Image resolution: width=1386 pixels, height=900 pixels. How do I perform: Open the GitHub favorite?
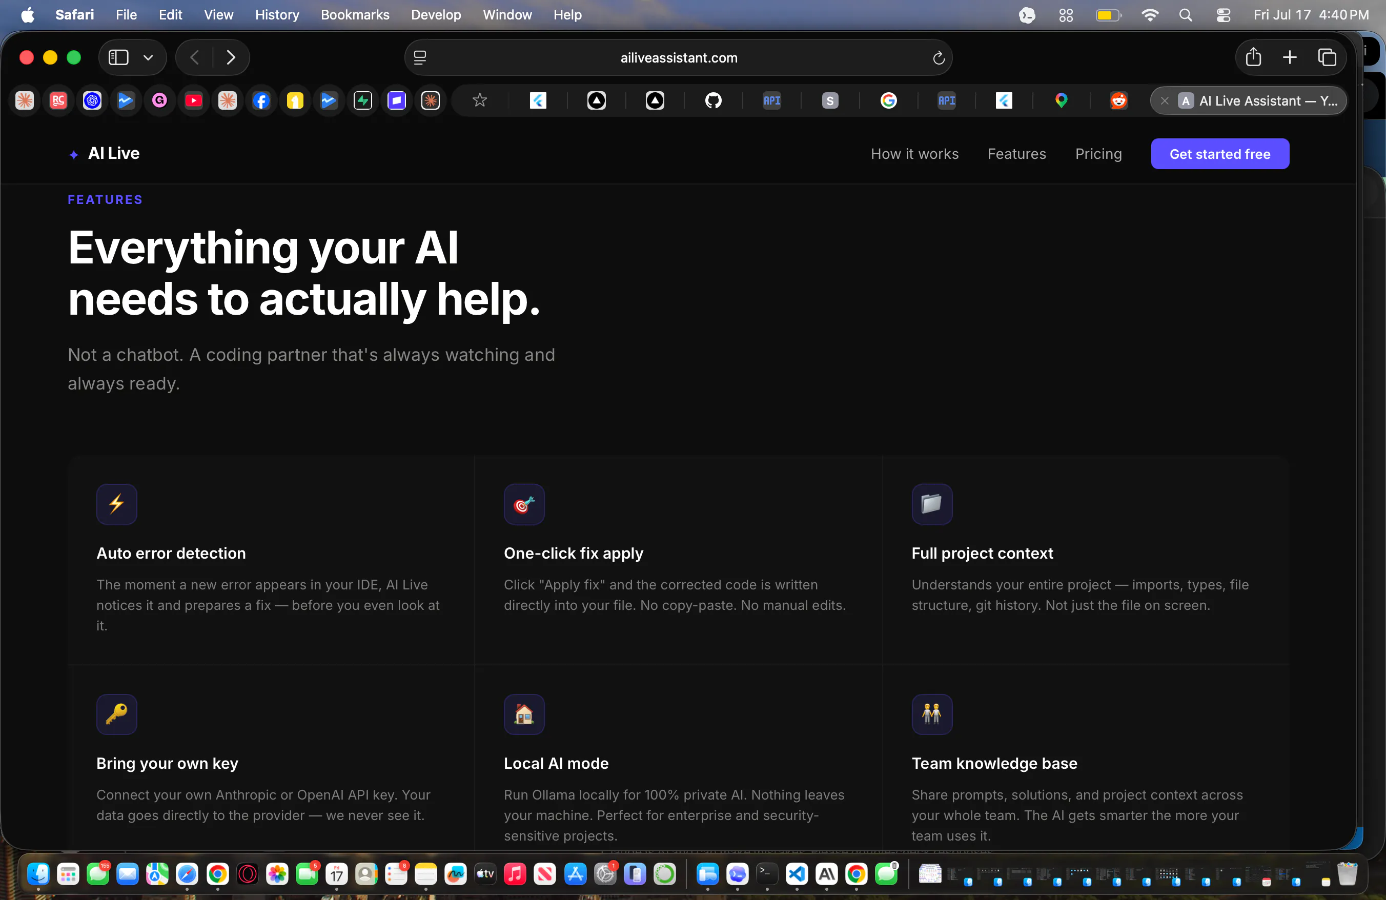click(x=714, y=100)
